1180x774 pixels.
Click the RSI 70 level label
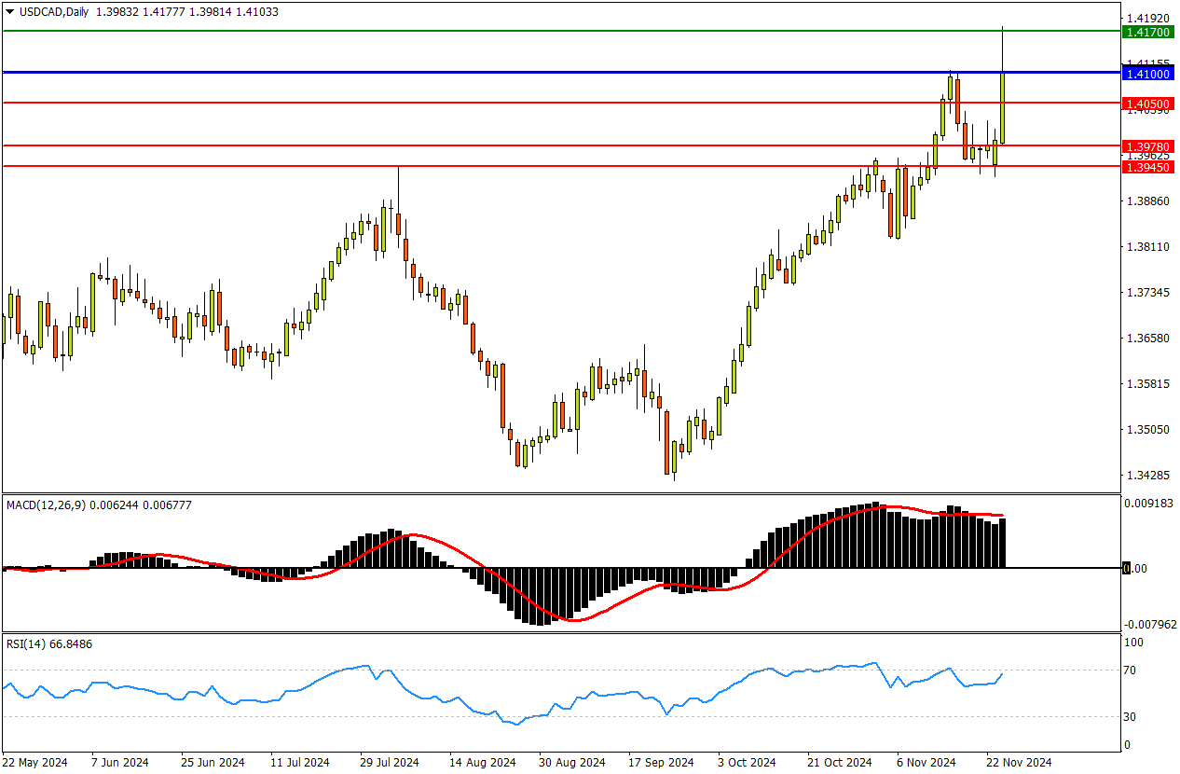coord(1132,670)
